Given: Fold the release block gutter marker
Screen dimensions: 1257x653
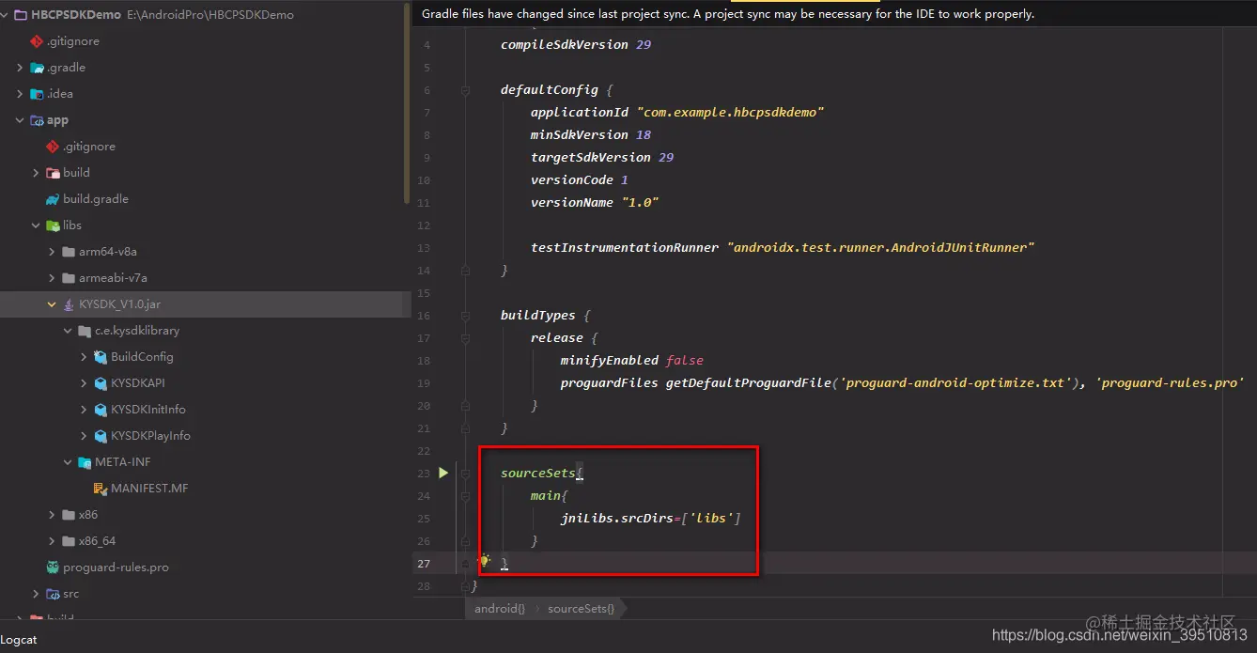Looking at the screenshot, I should coord(464,338).
